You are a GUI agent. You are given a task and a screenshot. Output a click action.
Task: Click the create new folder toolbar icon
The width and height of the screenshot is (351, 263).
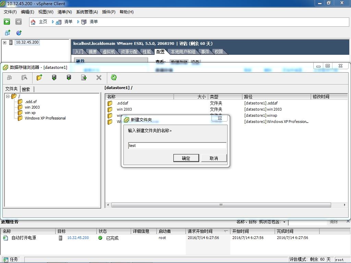point(39,78)
